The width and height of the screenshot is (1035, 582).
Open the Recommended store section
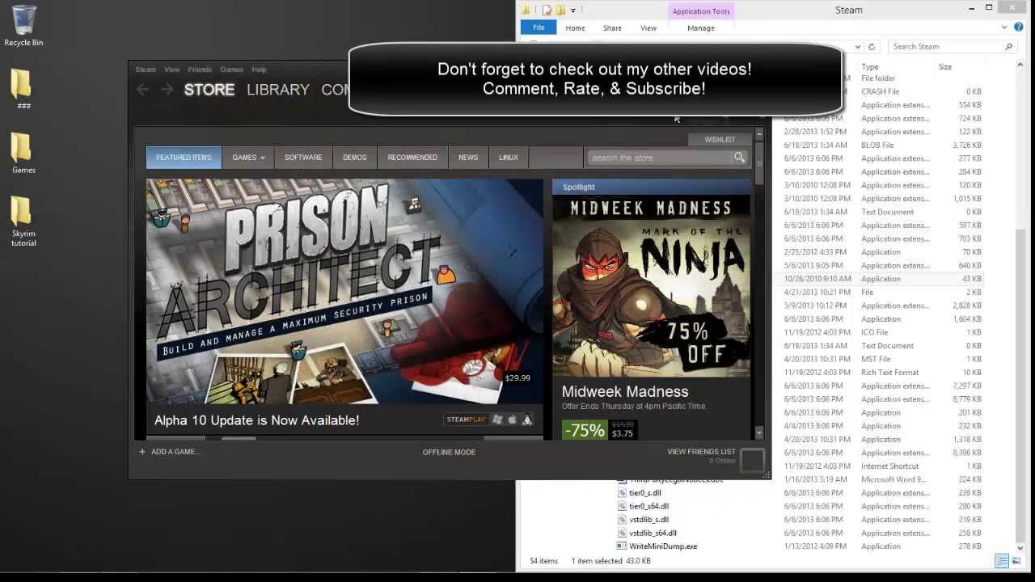412,158
